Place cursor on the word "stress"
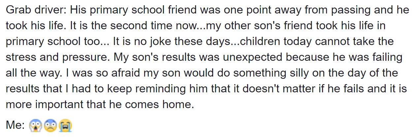Image resolution: width=419 pixels, height=138 pixels. coord(20,58)
